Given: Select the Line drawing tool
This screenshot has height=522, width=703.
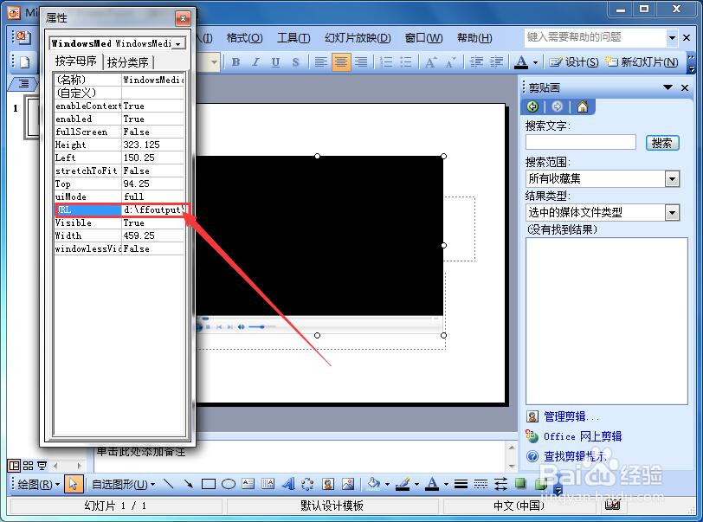Looking at the screenshot, I should (169, 484).
